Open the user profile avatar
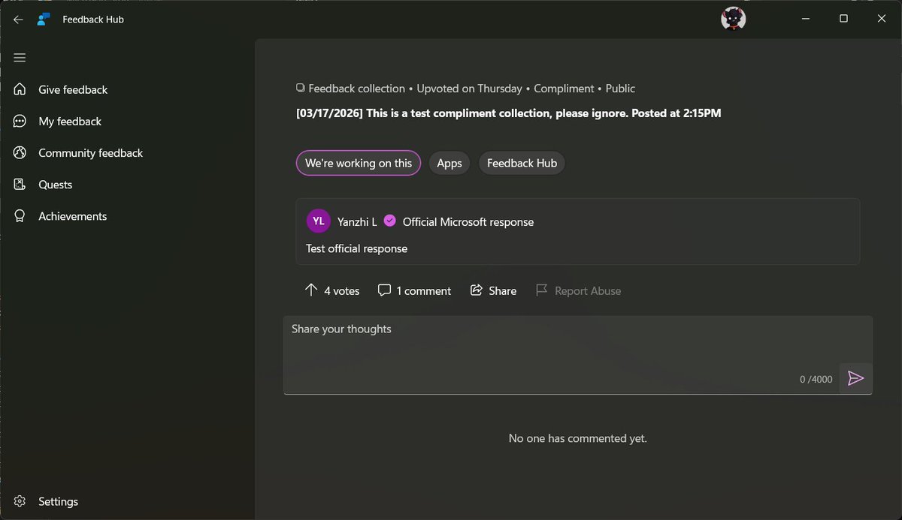 click(733, 20)
